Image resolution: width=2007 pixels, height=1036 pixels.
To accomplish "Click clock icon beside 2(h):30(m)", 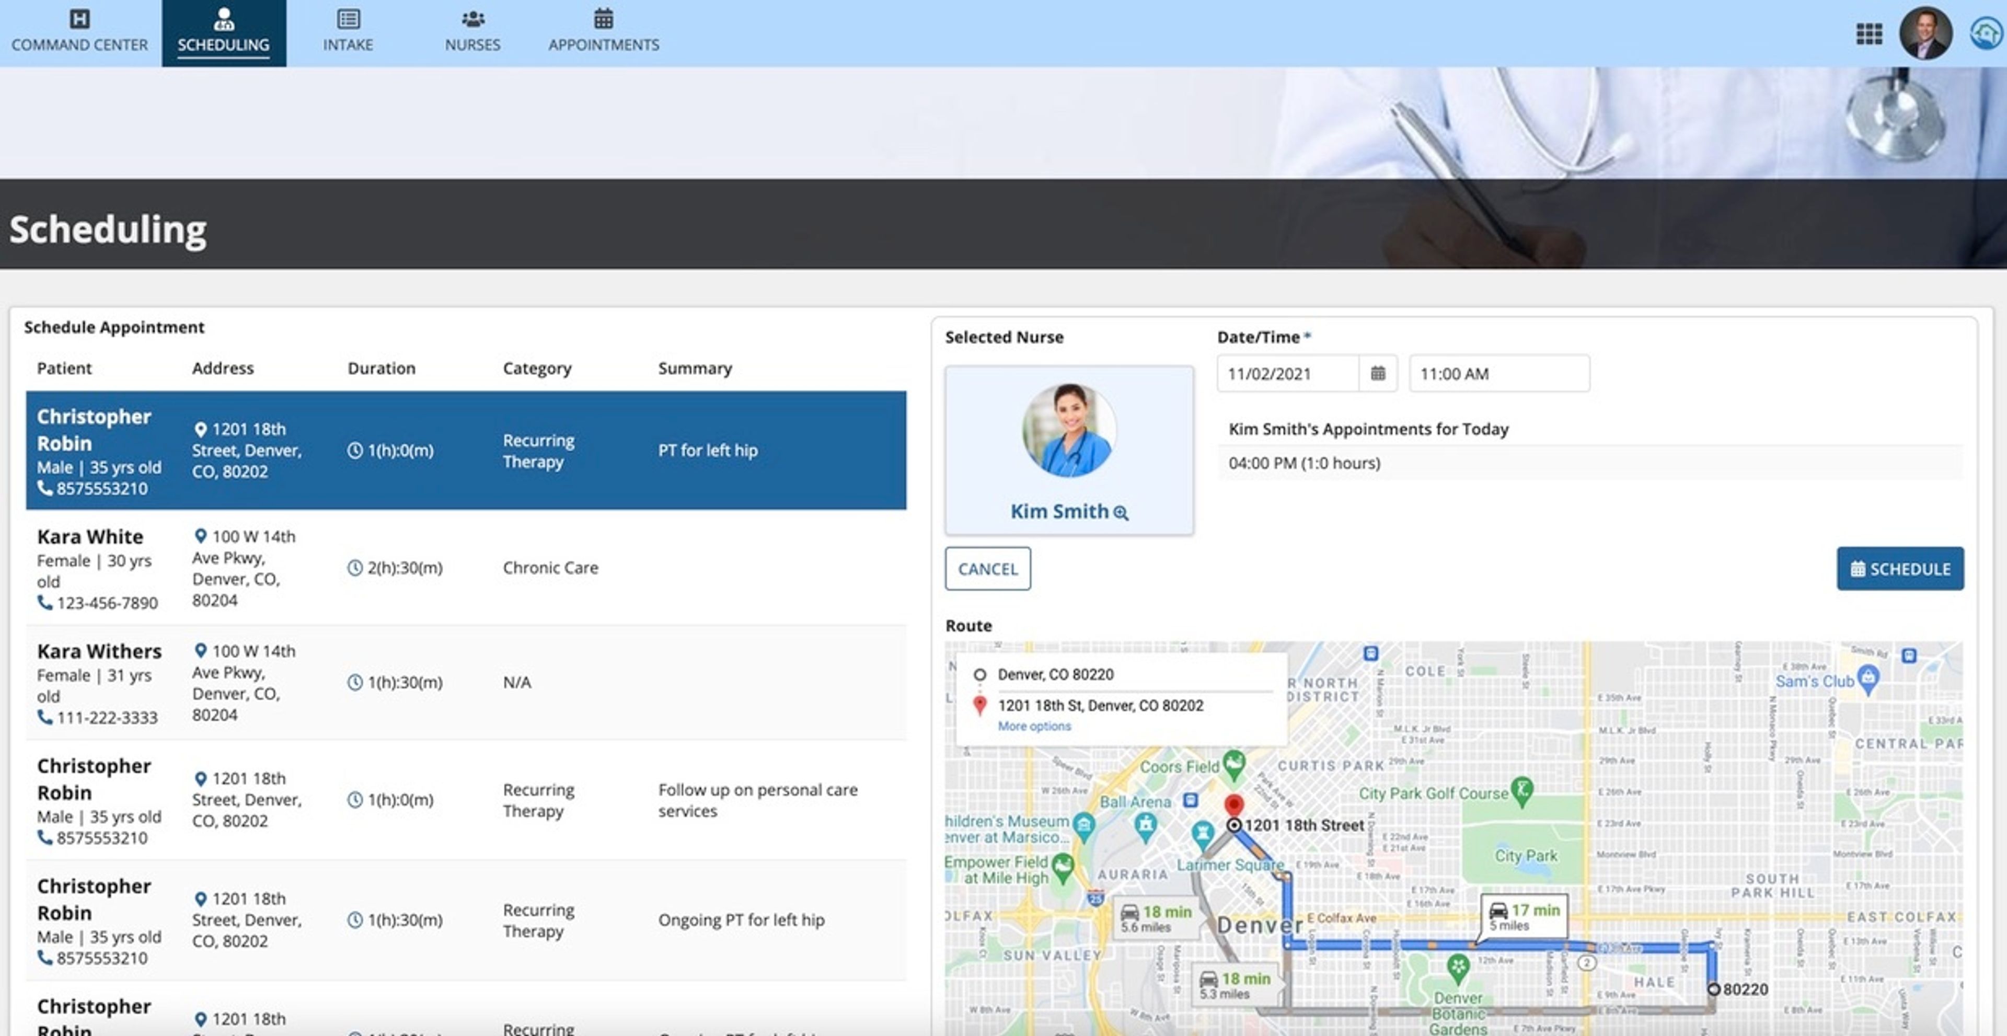I will coord(354,568).
